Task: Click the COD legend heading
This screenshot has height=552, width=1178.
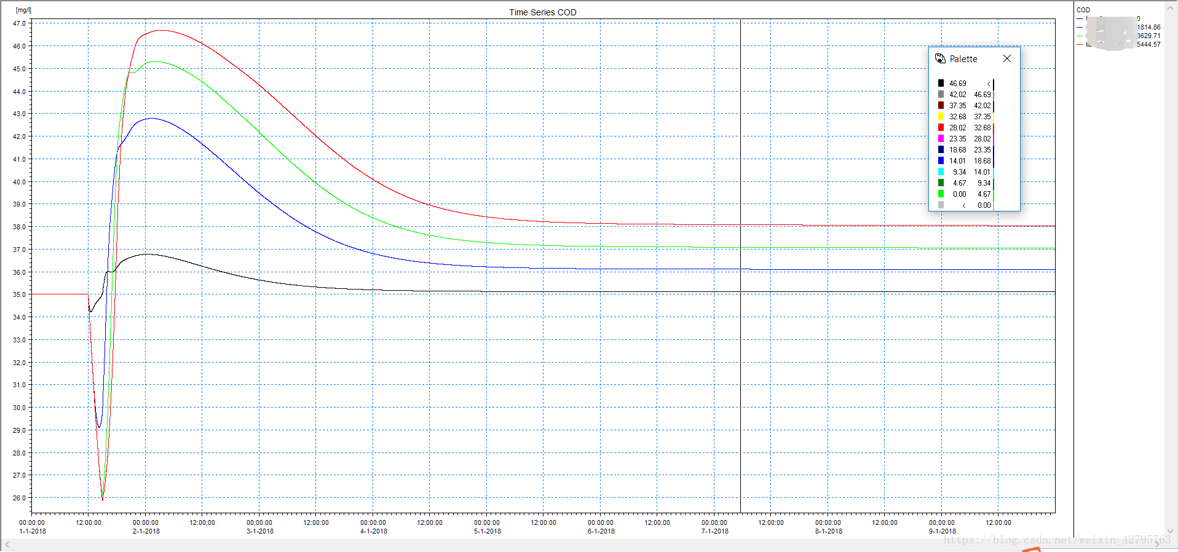Action: point(1083,10)
